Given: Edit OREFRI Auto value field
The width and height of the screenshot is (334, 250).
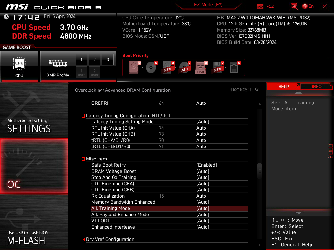Looking at the screenshot, I should coord(201,103).
